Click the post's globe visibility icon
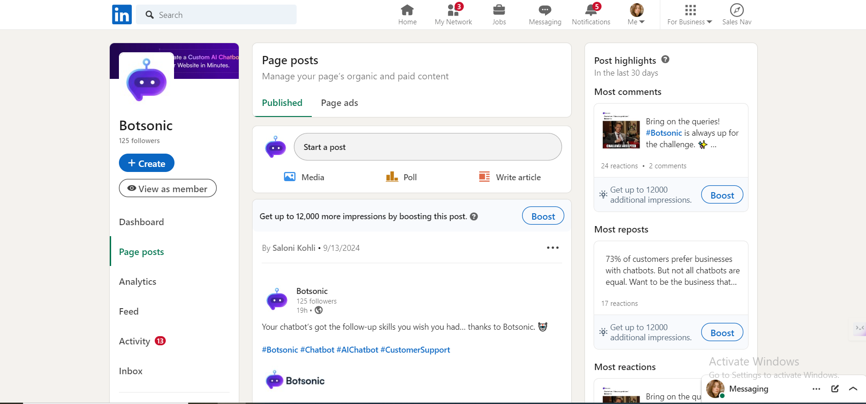Viewport: 866px width, 404px height. (x=319, y=310)
